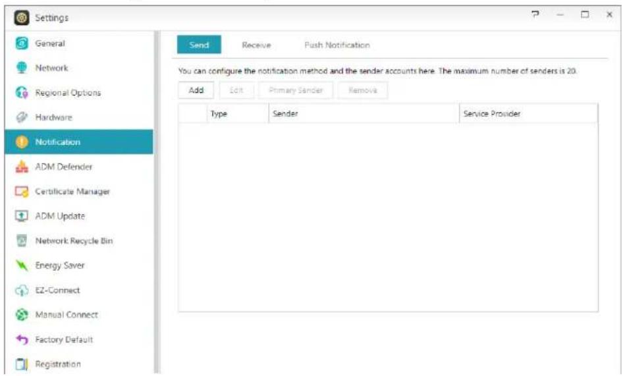Click the Network Recycle Bin icon

22,240
